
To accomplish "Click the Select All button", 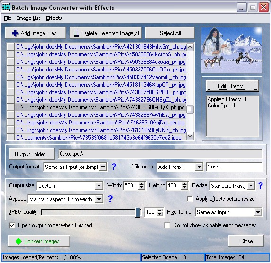I will click(x=170, y=33).
